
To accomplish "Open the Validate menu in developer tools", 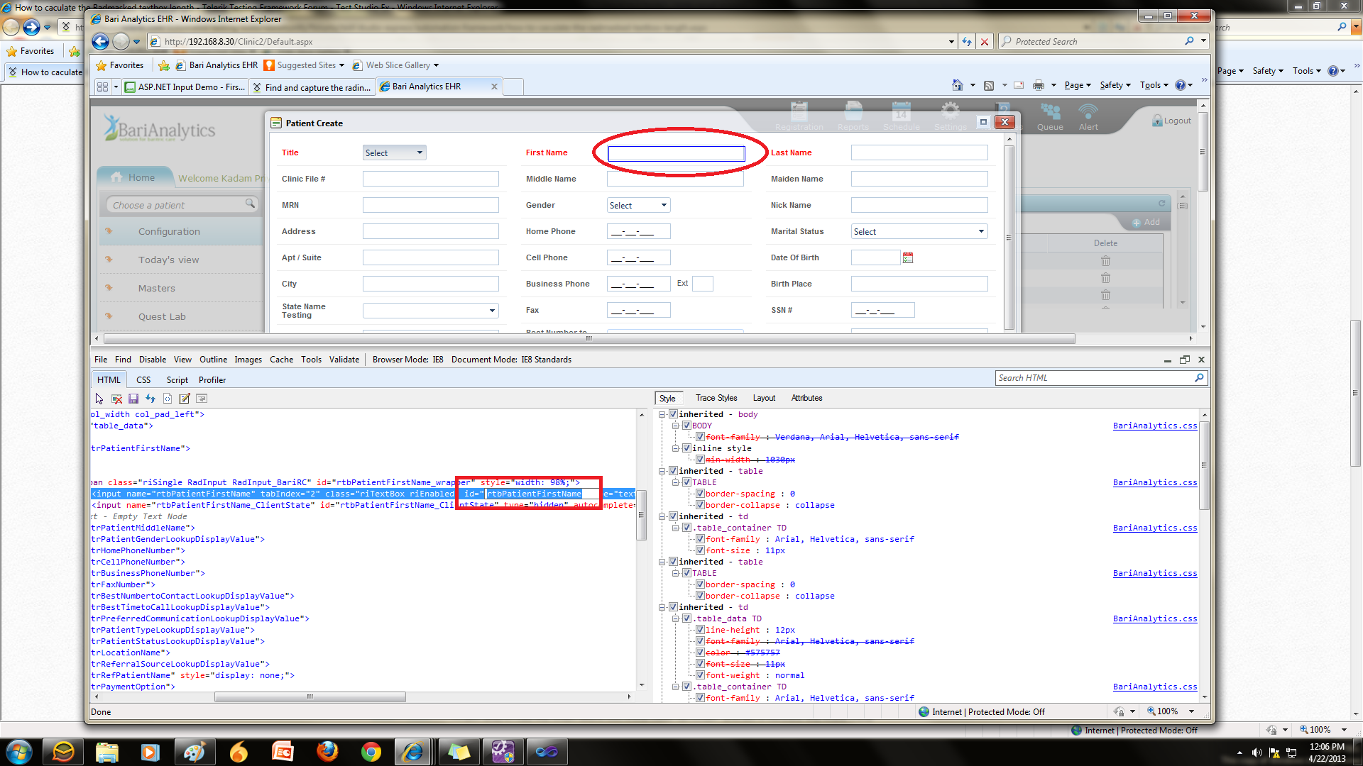I will pyautogui.click(x=344, y=360).
